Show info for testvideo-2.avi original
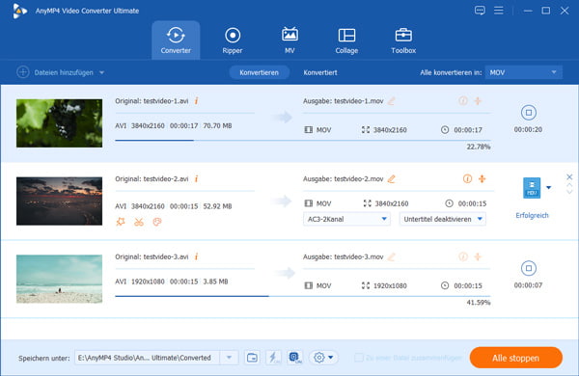Viewport: 579px width, 376px height. click(197, 179)
